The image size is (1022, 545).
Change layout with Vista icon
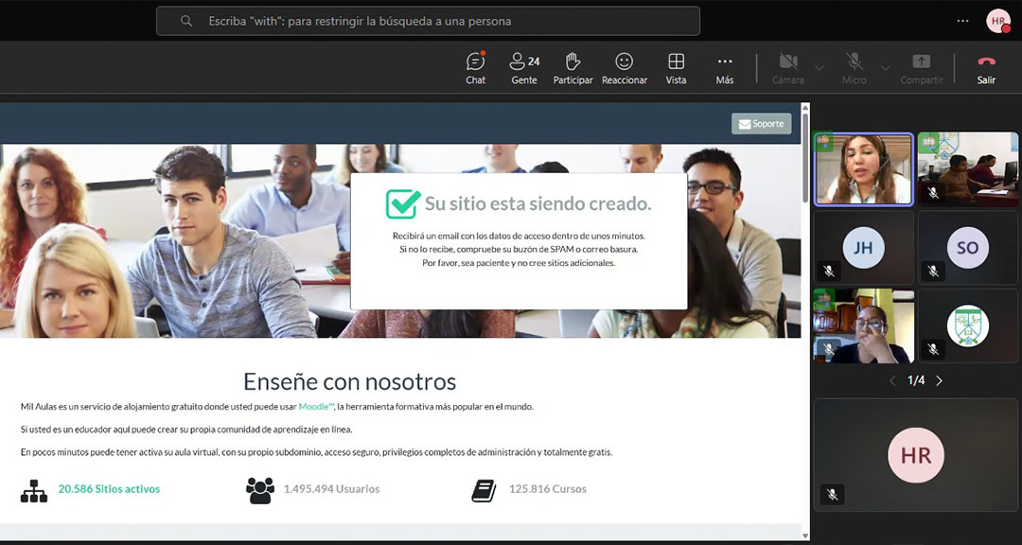pyautogui.click(x=676, y=67)
